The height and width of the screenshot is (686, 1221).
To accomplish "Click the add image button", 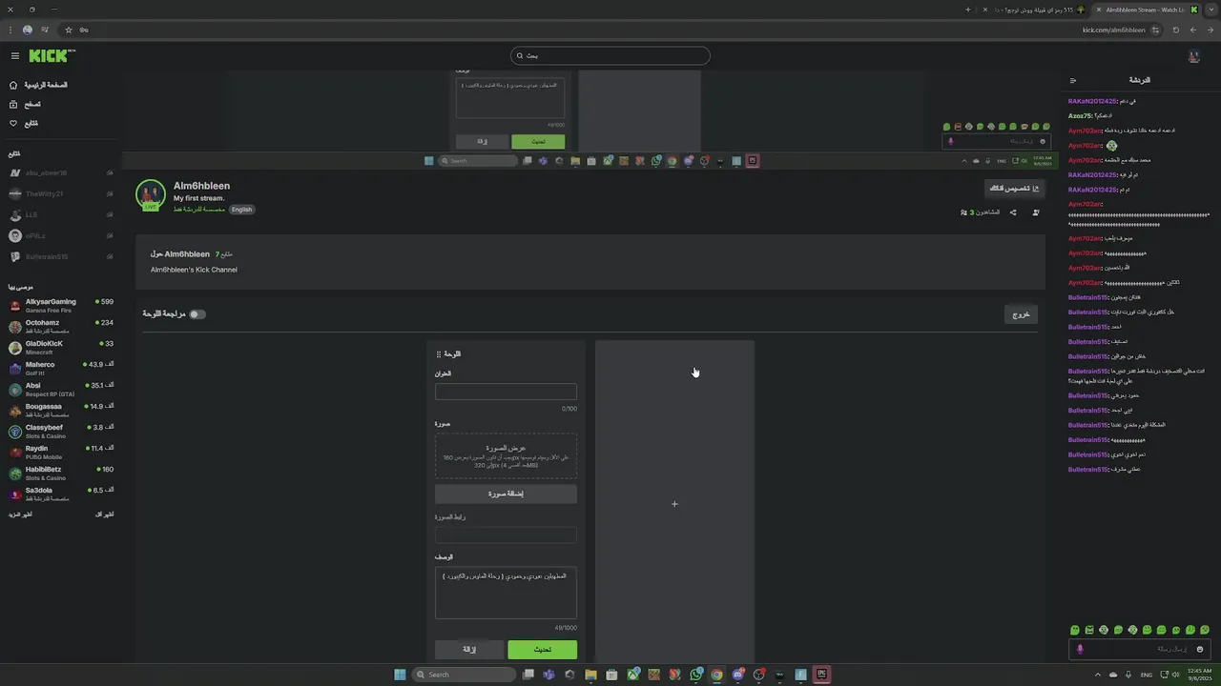I will [x=506, y=494].
